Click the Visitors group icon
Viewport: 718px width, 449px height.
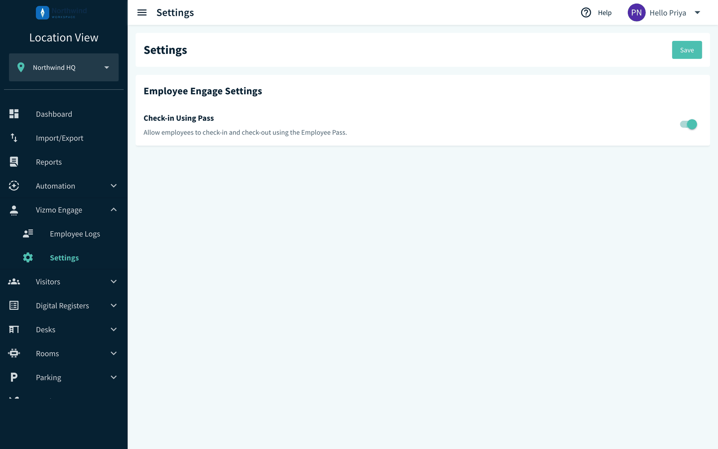(x=14, y=282)
